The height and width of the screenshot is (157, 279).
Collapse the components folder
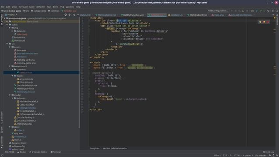pos(10,66)
